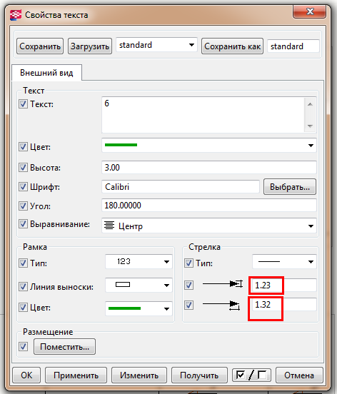This screenshot has height=394, width=337.
Task: Click the Угол input field
Action: click(x=208, y=206)
